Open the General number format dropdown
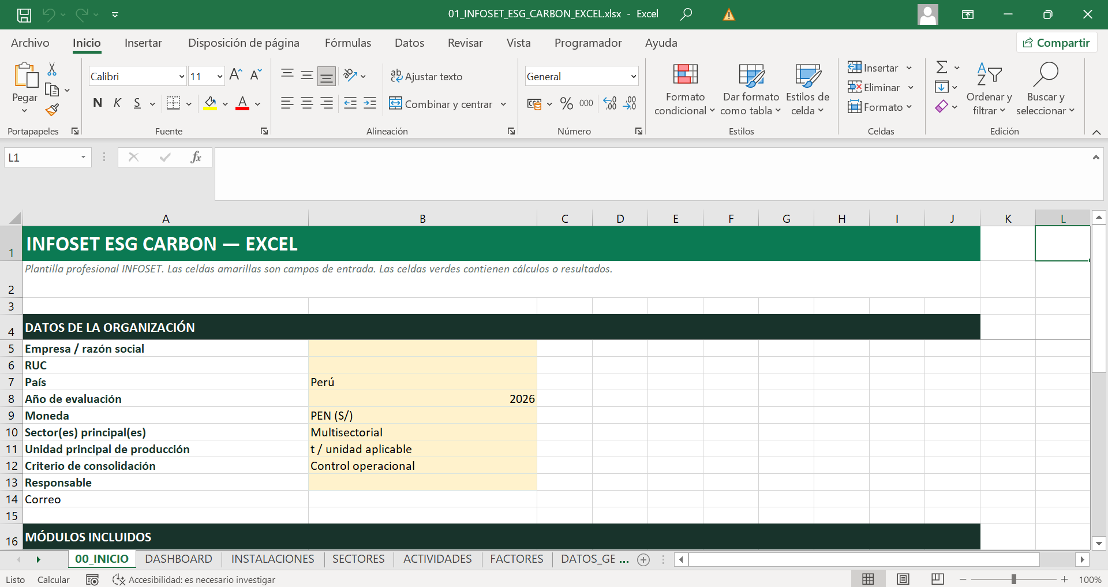 pos(633,76)
